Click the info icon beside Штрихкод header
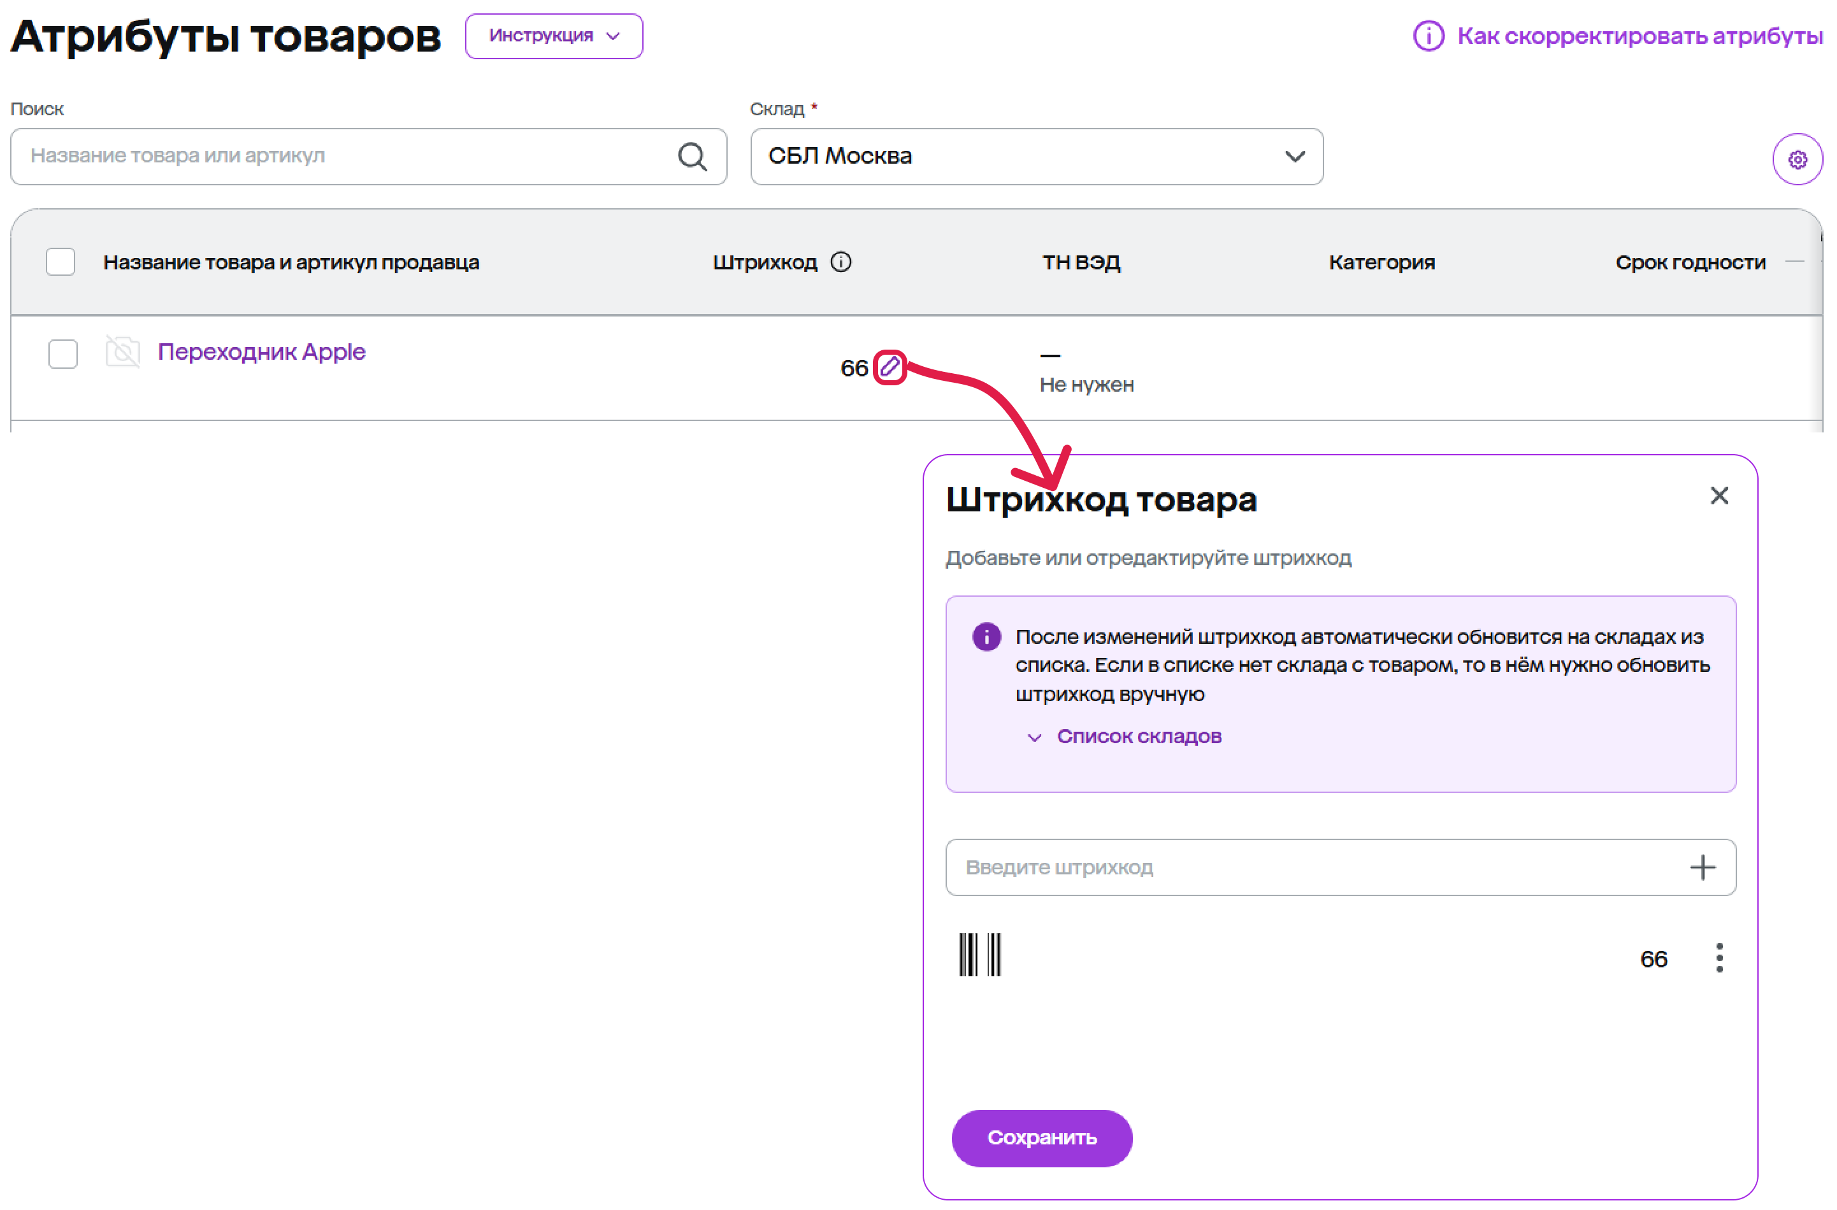 point(840,262)
